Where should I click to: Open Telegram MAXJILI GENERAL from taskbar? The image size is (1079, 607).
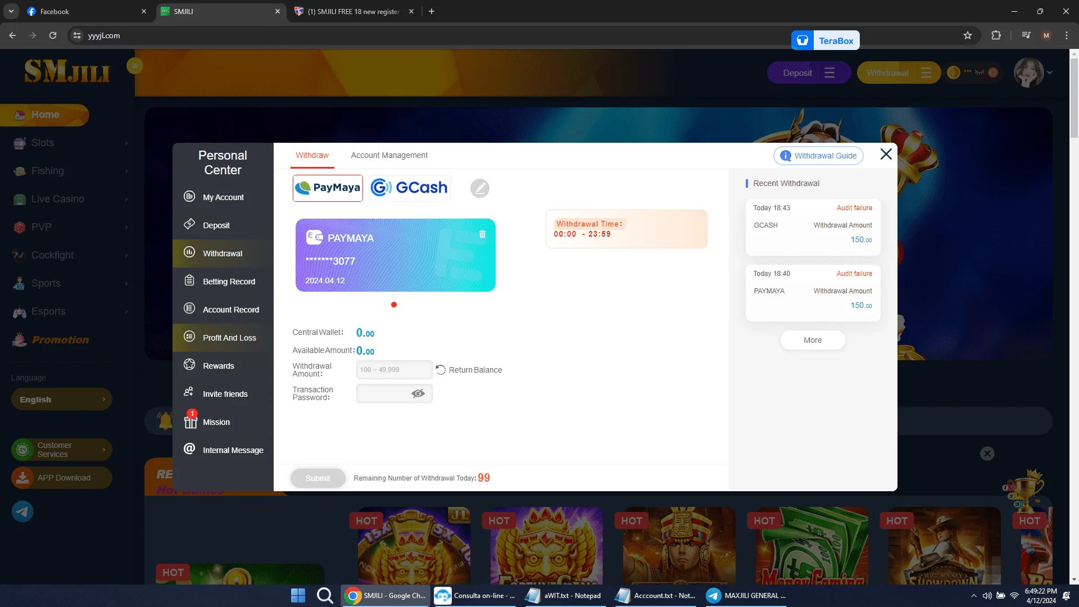[x=746, y=596]
